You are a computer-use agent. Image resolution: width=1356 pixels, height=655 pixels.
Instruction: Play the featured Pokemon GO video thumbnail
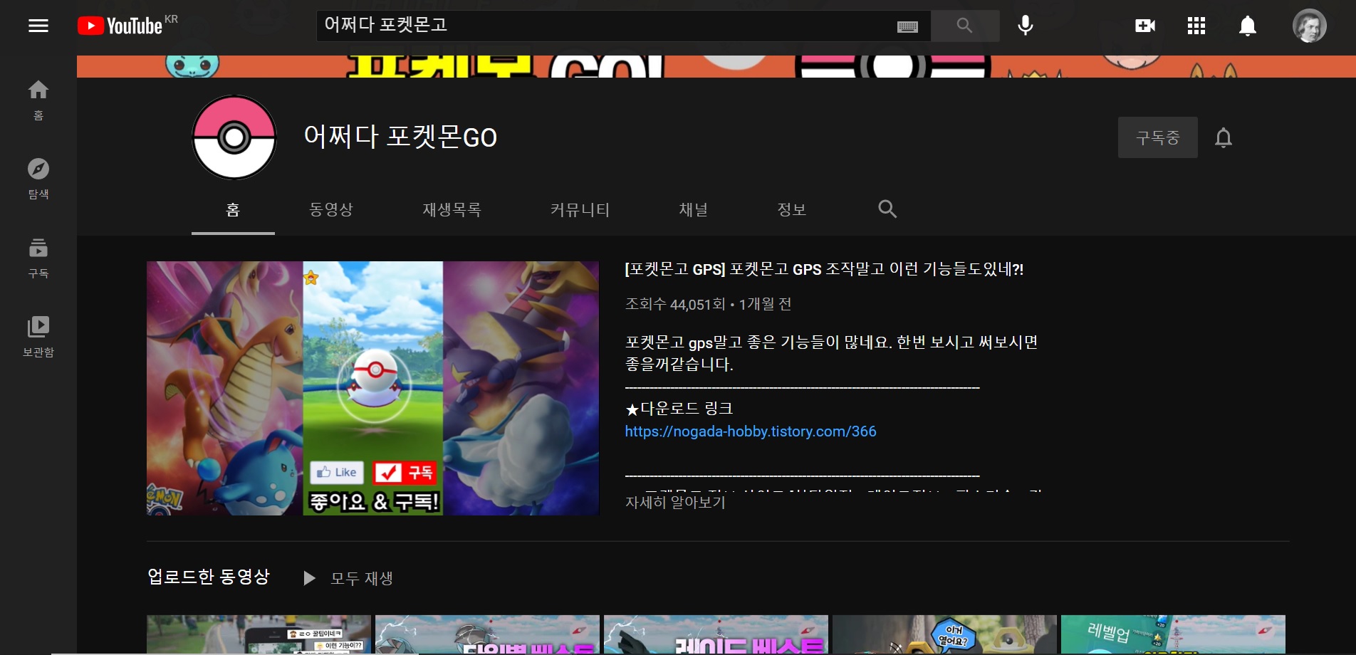tap(372, 388)
